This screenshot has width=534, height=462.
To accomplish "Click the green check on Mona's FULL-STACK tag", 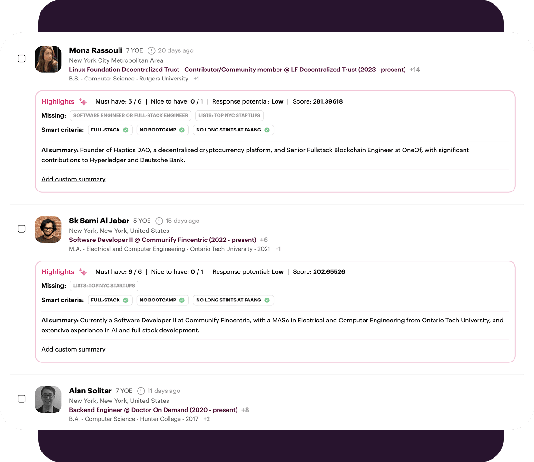I will (126, 130).
